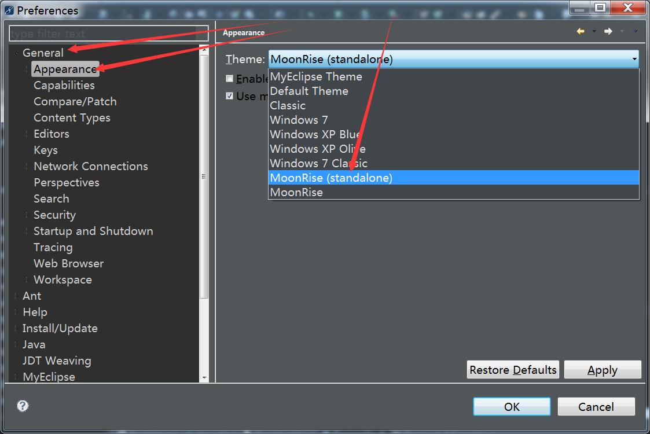
Task: Select Web Browser in the tree
Action: [x=69, y=263]
